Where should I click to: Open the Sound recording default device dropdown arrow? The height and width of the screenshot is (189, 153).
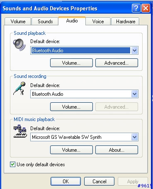(135, 94)
